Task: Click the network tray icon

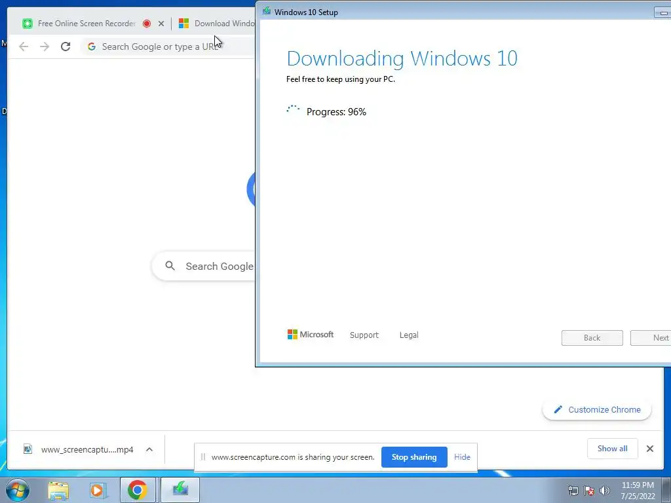Action: pos(573,491)
